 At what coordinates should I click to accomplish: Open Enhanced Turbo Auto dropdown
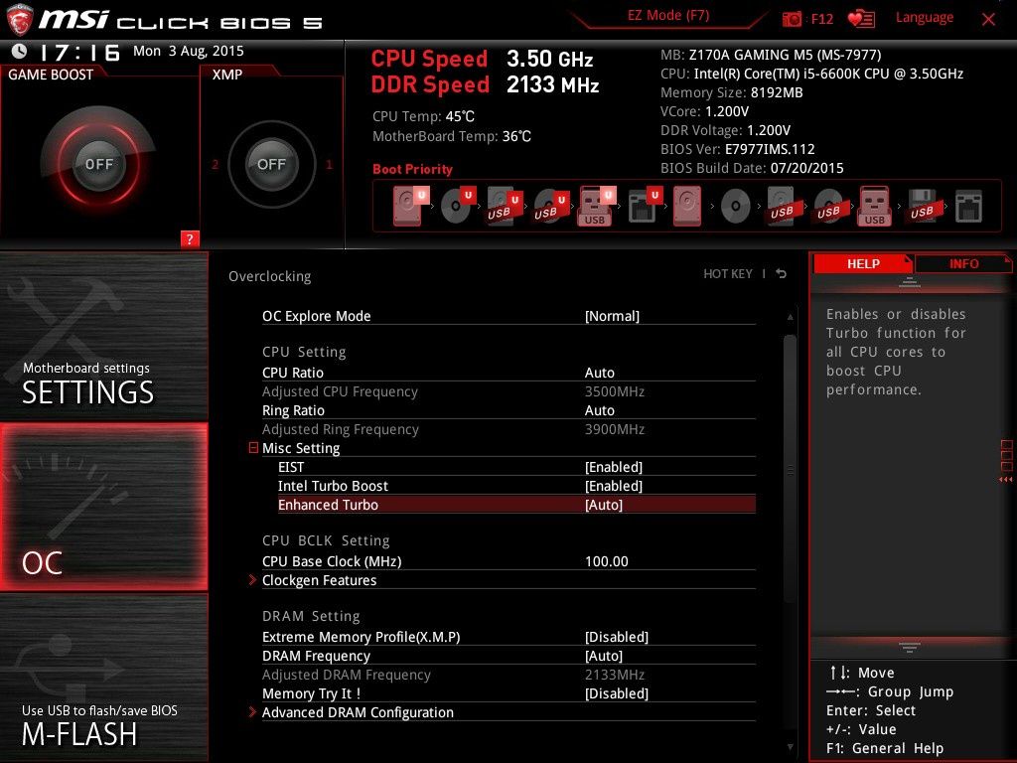pos(603,505)
